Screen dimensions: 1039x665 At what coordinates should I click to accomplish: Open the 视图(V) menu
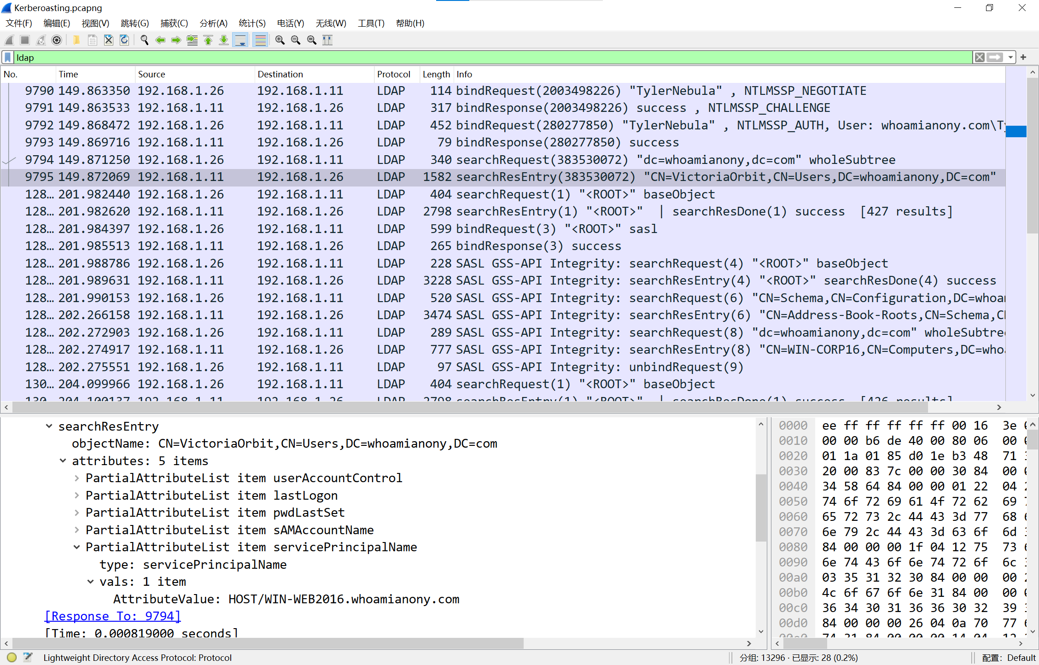95,23
